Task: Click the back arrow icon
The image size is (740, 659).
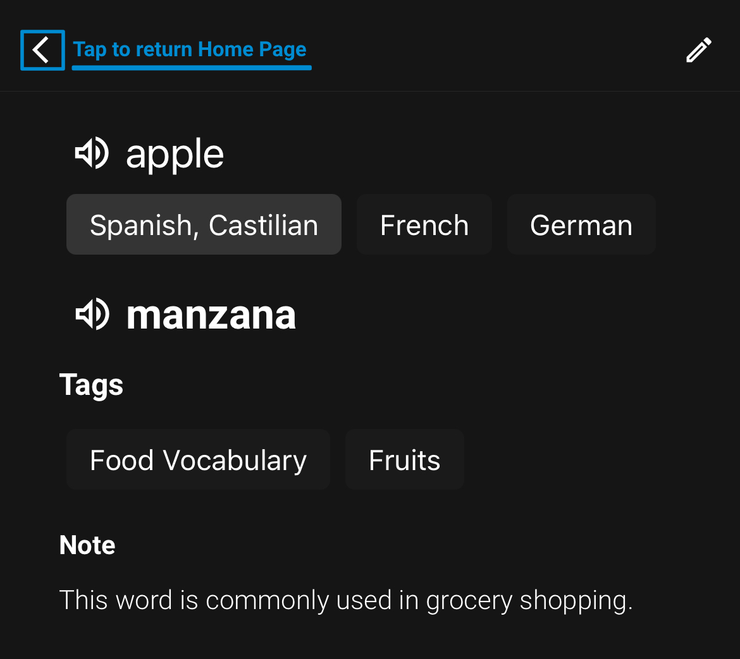Action: [x=42, y=50]
